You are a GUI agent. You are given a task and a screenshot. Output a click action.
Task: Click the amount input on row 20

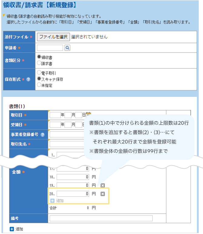click(73, 194)
